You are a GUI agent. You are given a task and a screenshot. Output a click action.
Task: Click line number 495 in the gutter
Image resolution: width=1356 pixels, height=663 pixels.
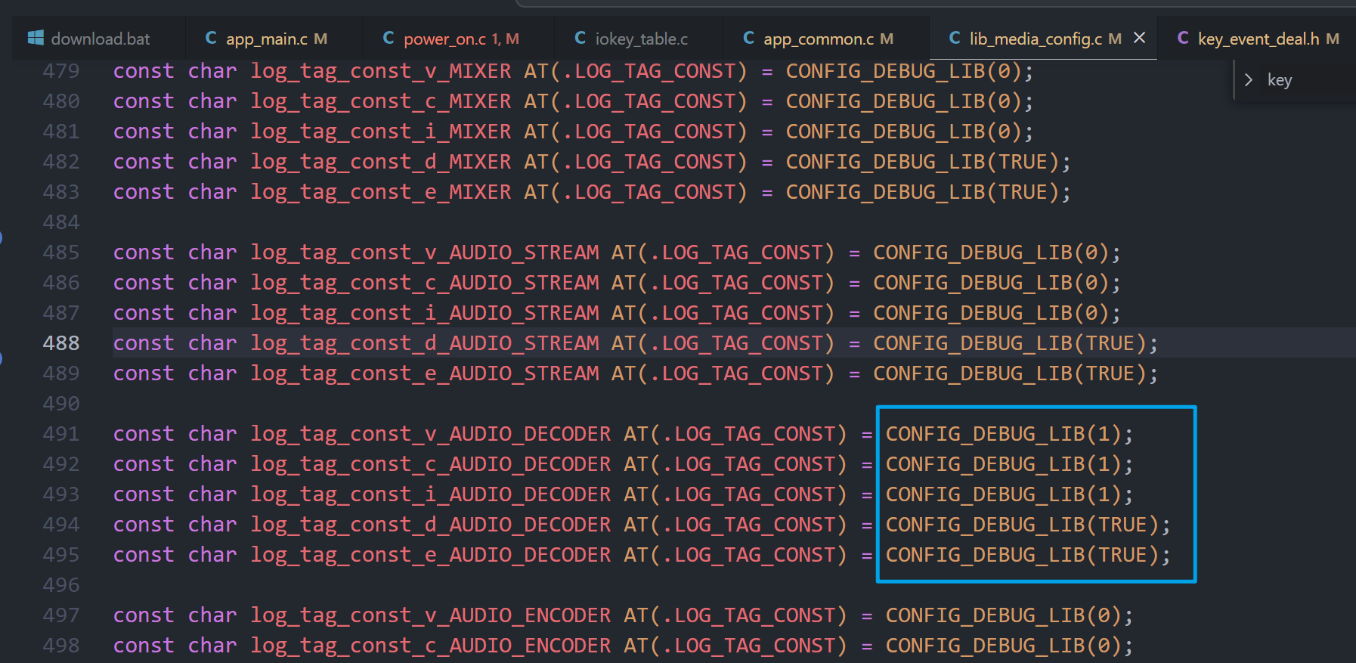(x=61, y=555)
